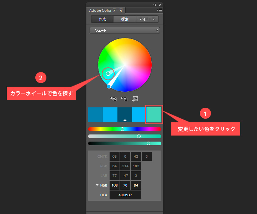Open the マイテーマ tab
This screenshot has height=214, width=257.
click(x=147, y=19)
